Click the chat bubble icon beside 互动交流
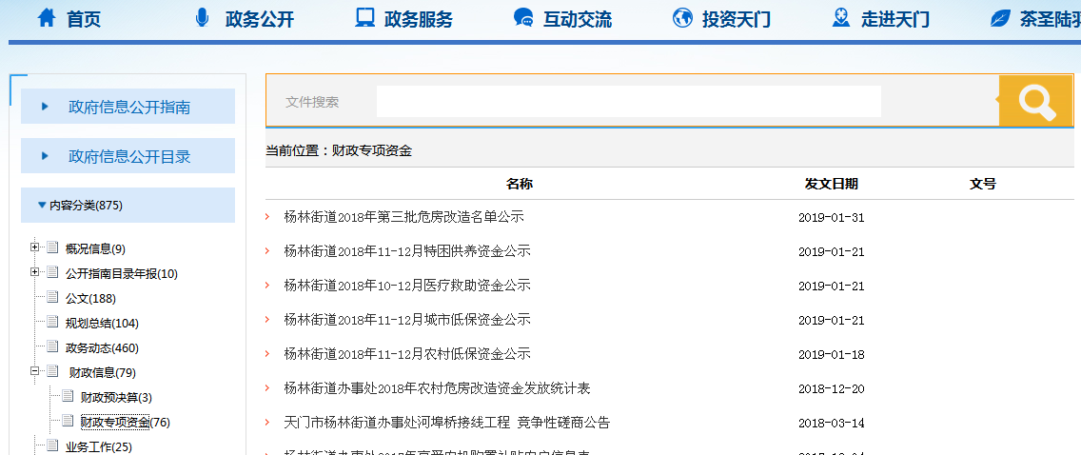The width and height of the screenshot is (1081, 455). click(x=522, y=18)
